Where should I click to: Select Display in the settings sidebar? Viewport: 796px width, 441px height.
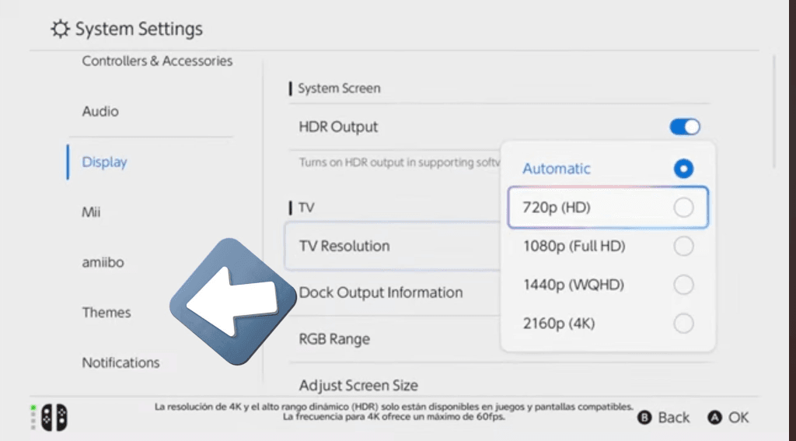pyautogui.click(x=105, y=162)
